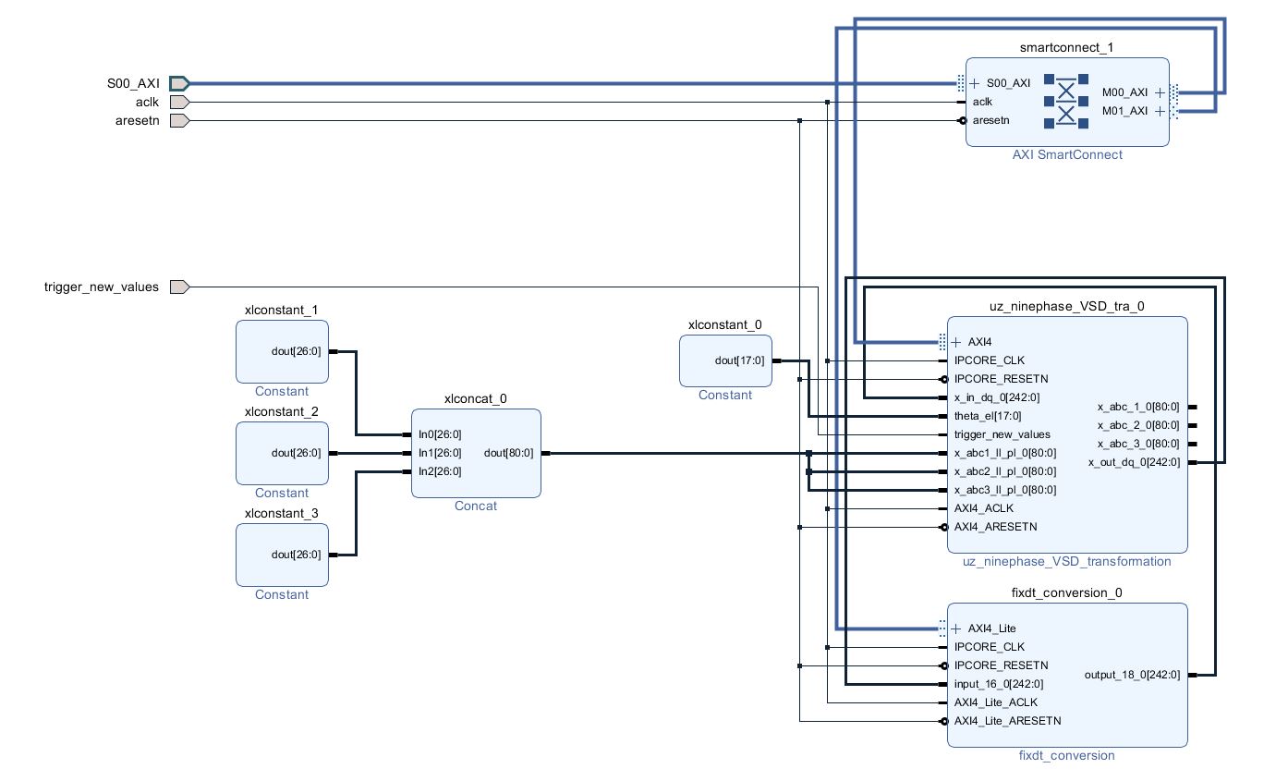Image resolution: width=1276 pixels, height=781 pixels.
Task: Select the S00_AXI external interface port symbol
Action: [179, 83]
